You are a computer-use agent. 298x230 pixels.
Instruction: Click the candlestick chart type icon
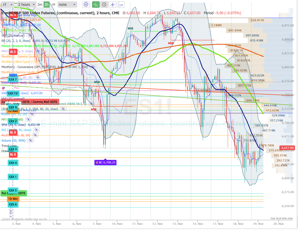(5, 5)
